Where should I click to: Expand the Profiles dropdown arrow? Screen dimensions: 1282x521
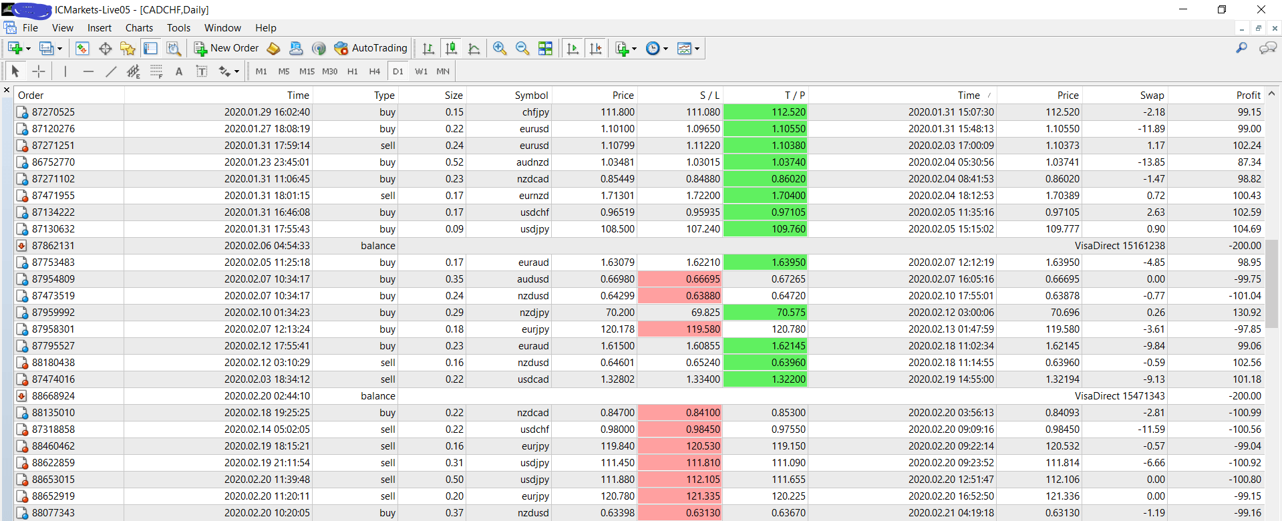59,49
